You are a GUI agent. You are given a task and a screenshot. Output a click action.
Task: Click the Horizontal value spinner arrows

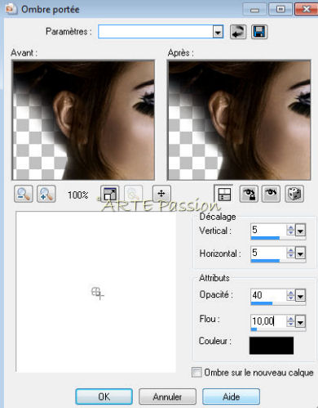pyautogui.click(x=290, y=253)
